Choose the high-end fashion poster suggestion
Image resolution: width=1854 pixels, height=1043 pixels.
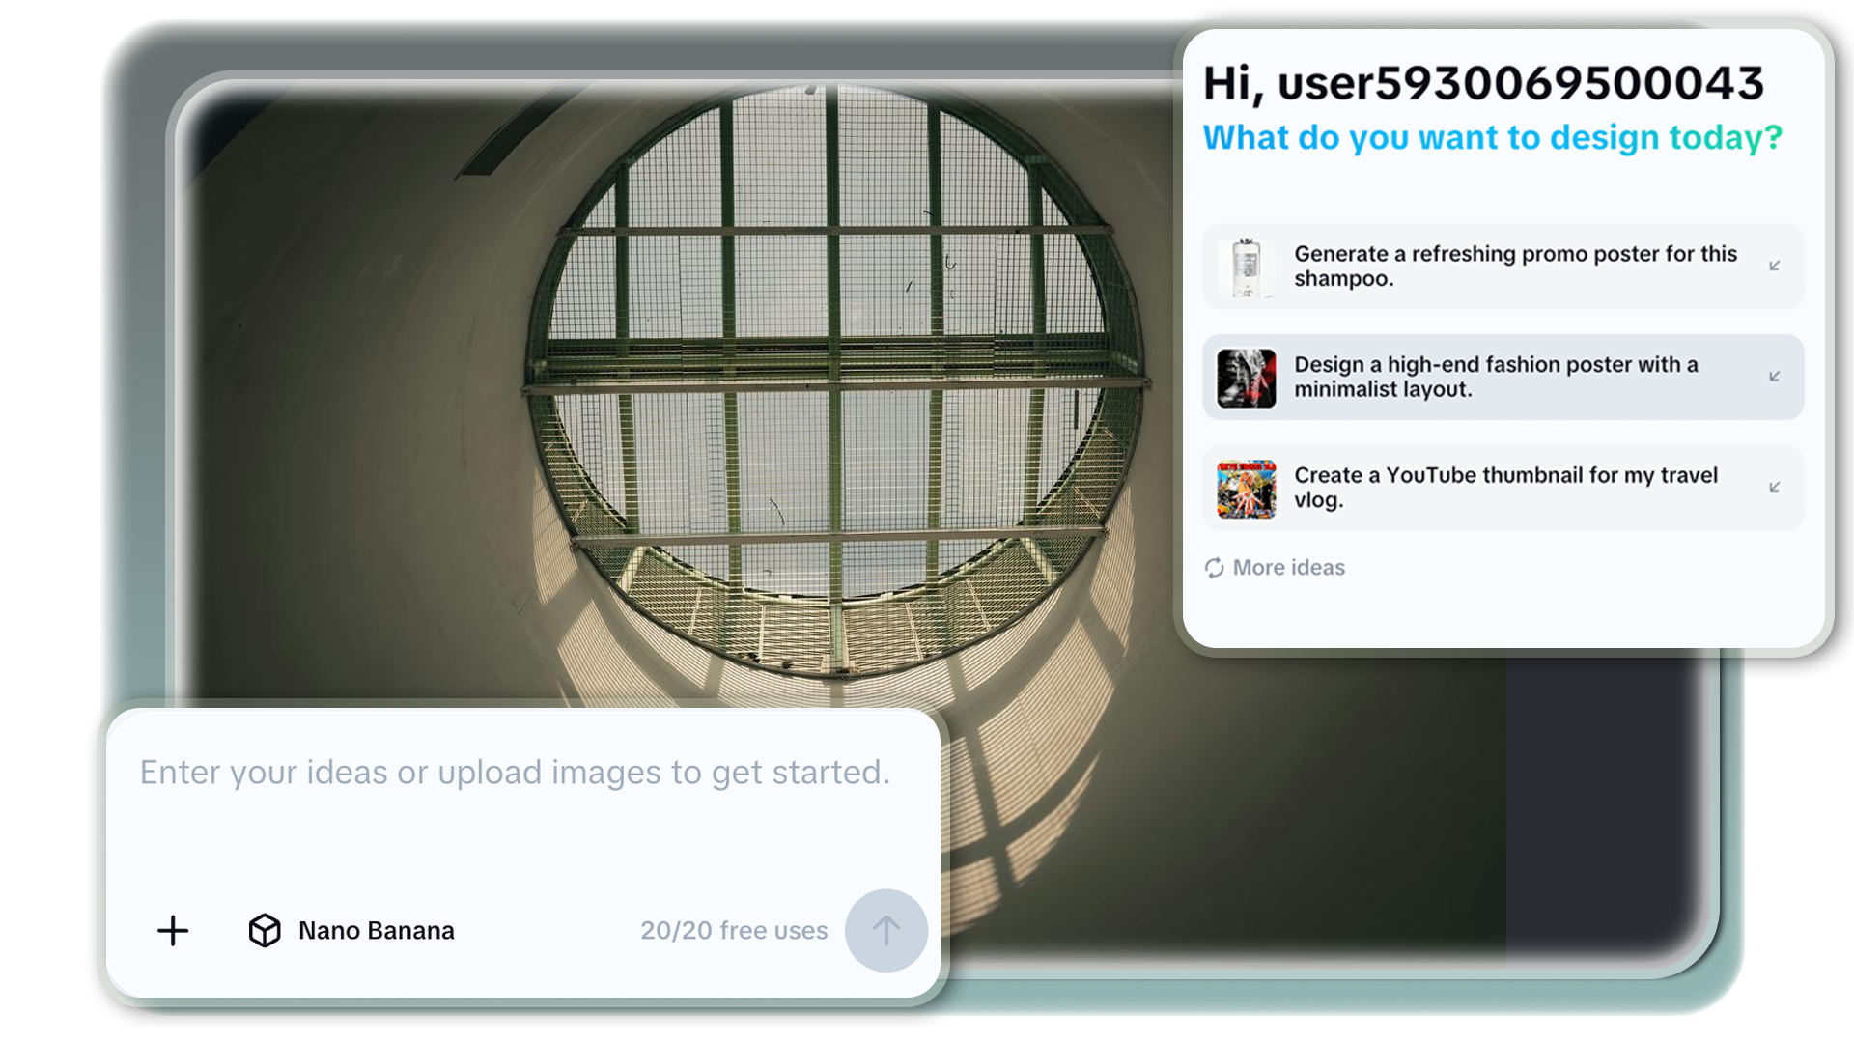pyautogui.click(x=1495, y=378)
